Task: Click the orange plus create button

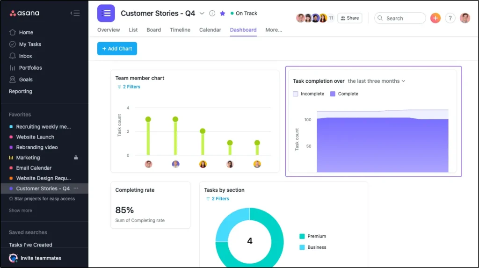Action: (x=435, y=18)
